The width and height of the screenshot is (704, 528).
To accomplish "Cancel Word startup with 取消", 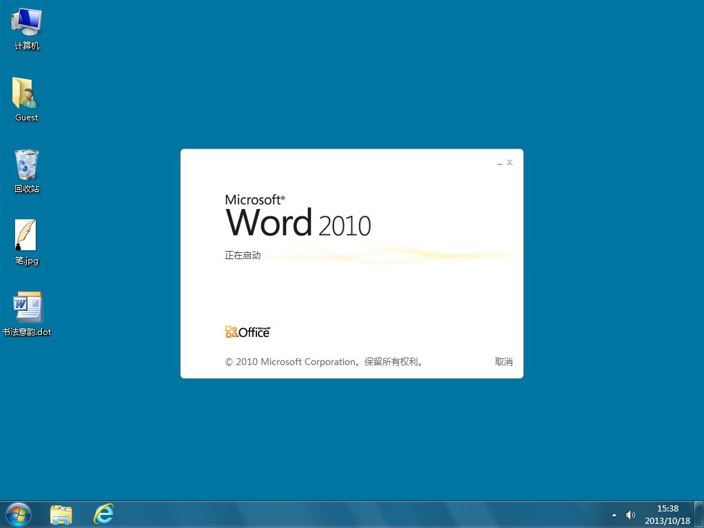I will [504, 362].
